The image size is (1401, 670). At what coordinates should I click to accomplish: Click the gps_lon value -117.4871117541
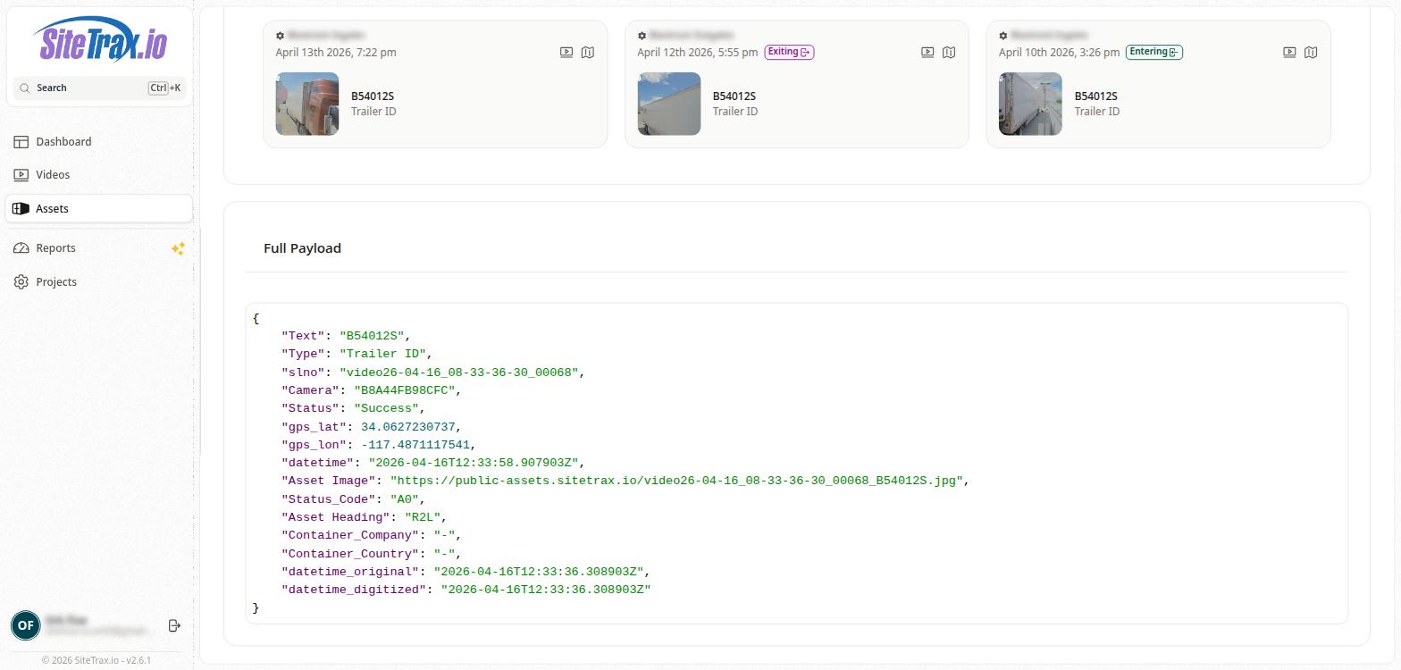(x=415, y=445)
